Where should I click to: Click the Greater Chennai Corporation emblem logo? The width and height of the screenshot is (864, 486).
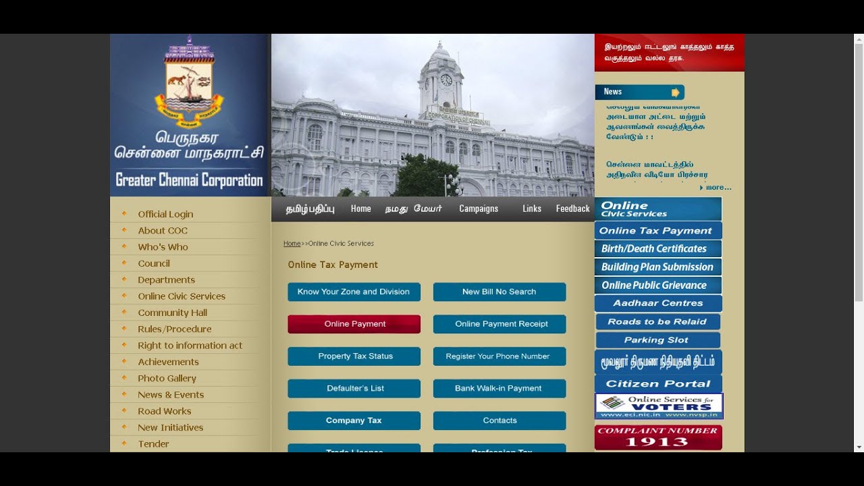pos(190,82)
